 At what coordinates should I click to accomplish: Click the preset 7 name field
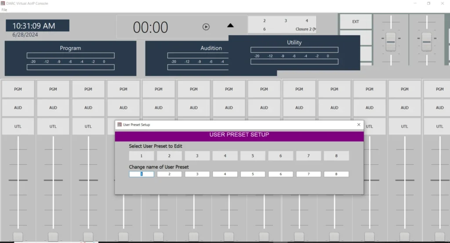pos(308,174)
